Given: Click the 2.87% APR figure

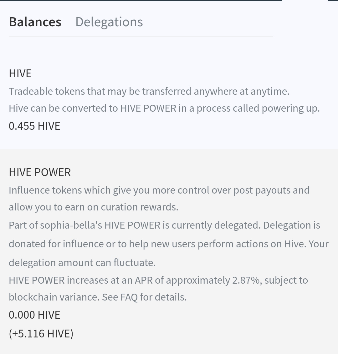Looking at the screenshot, I should pyautogui.click(x=246, y=280).
